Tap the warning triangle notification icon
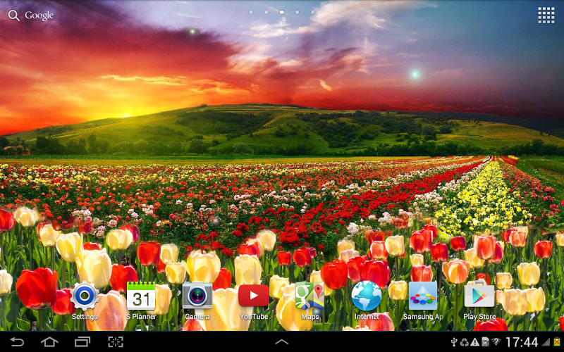The height and width of the screenshot is (352, 564). (x=474, y=342)
